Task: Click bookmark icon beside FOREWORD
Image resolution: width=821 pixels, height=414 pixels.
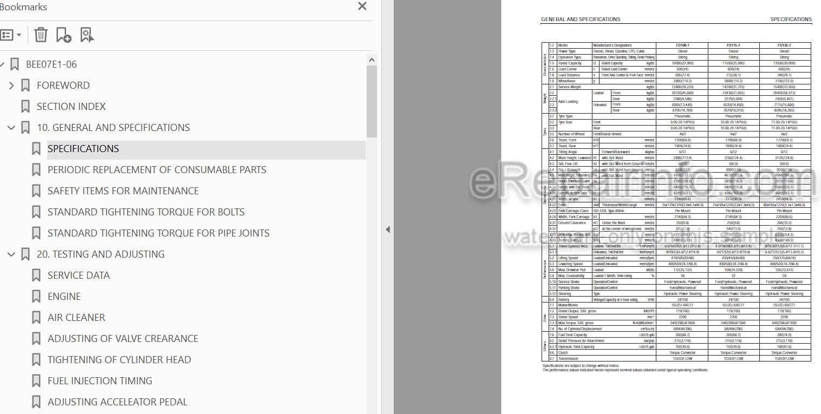Action: click(25, 86)
